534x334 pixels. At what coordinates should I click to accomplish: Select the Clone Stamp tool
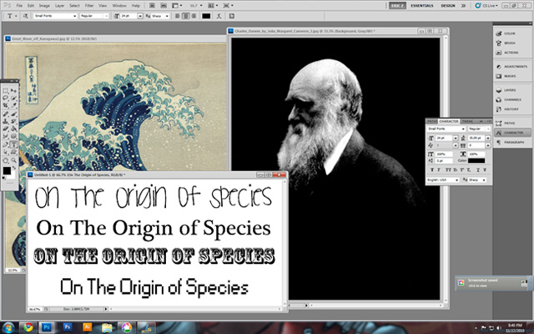click(5, 121)
